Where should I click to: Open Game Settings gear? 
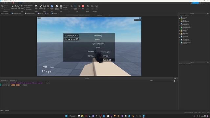pos(88,7)
